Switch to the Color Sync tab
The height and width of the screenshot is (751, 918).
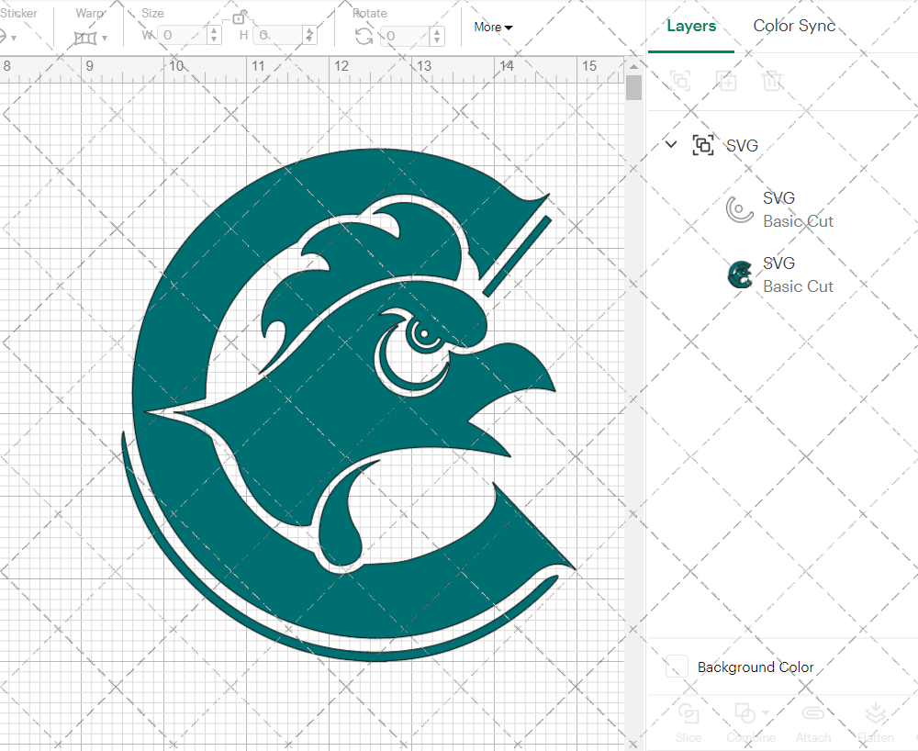tap(794, 26)
